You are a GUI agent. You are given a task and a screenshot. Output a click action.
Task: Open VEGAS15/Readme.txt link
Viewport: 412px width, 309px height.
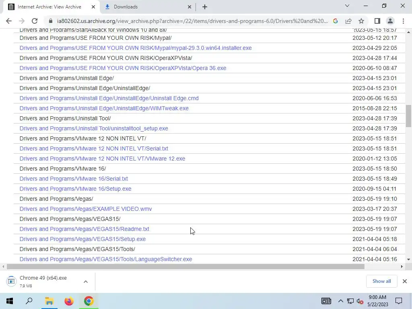(84, 229)
